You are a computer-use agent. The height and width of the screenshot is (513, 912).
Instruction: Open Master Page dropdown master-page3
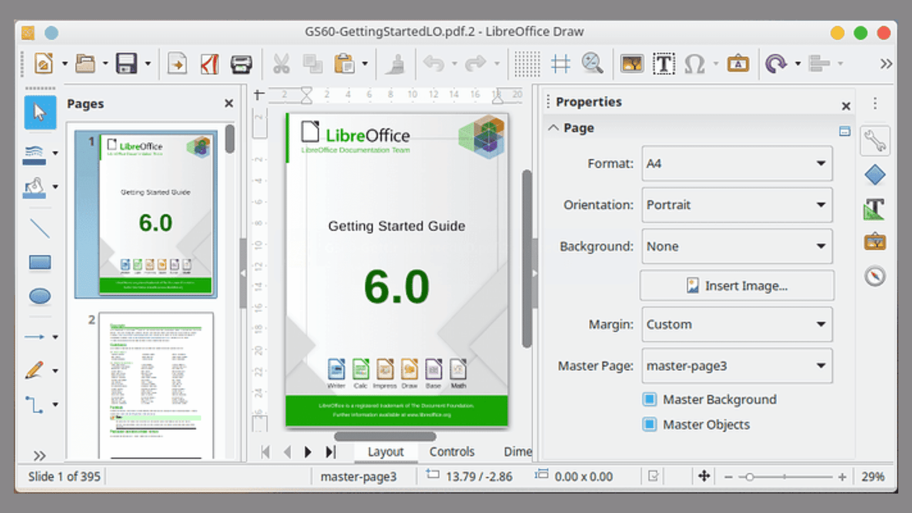tap(737, 366)
